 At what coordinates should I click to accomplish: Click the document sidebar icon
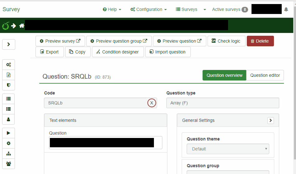9,75
